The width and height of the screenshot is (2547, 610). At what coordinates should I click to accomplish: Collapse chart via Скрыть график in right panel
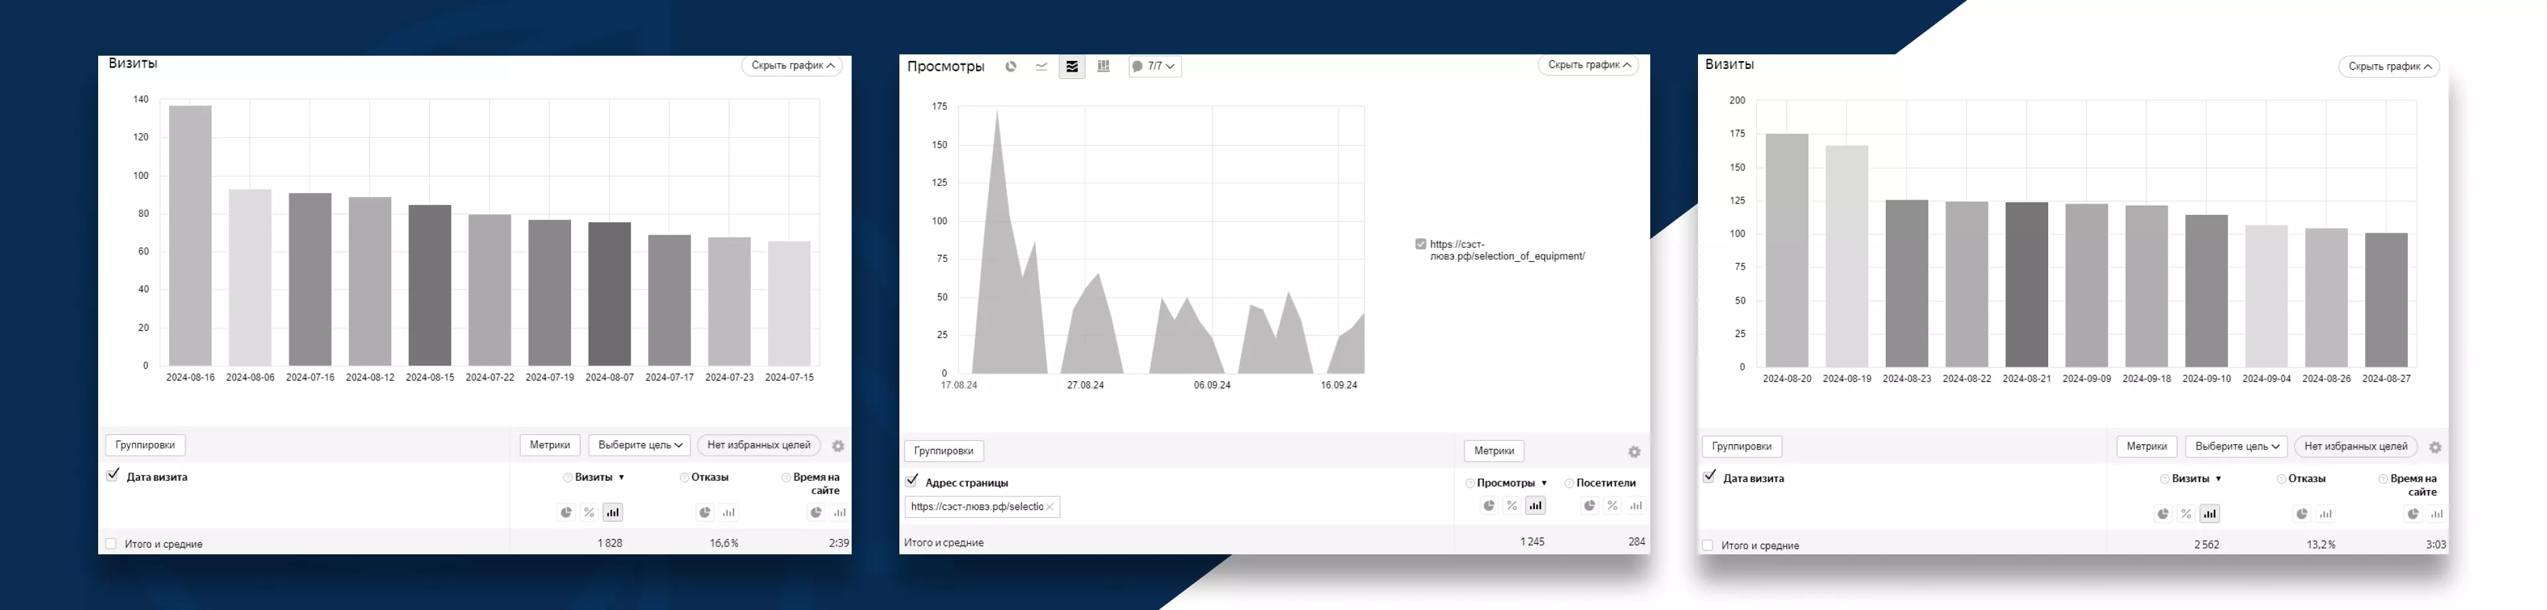2388,66
